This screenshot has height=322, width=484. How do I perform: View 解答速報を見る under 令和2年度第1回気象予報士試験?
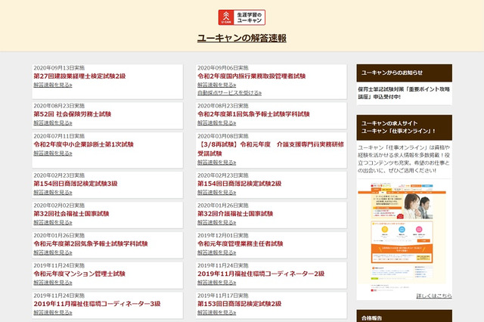click(x=217, y=122)
